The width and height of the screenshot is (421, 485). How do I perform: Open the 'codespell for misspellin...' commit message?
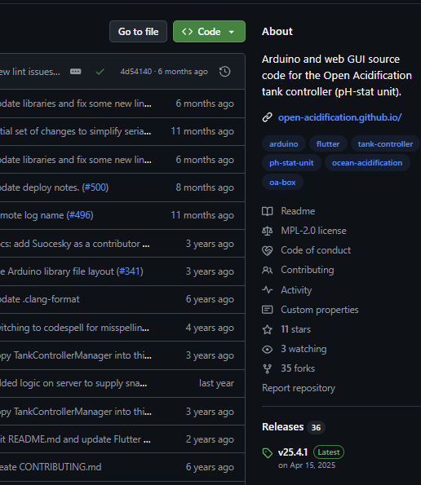click(74, 328)
